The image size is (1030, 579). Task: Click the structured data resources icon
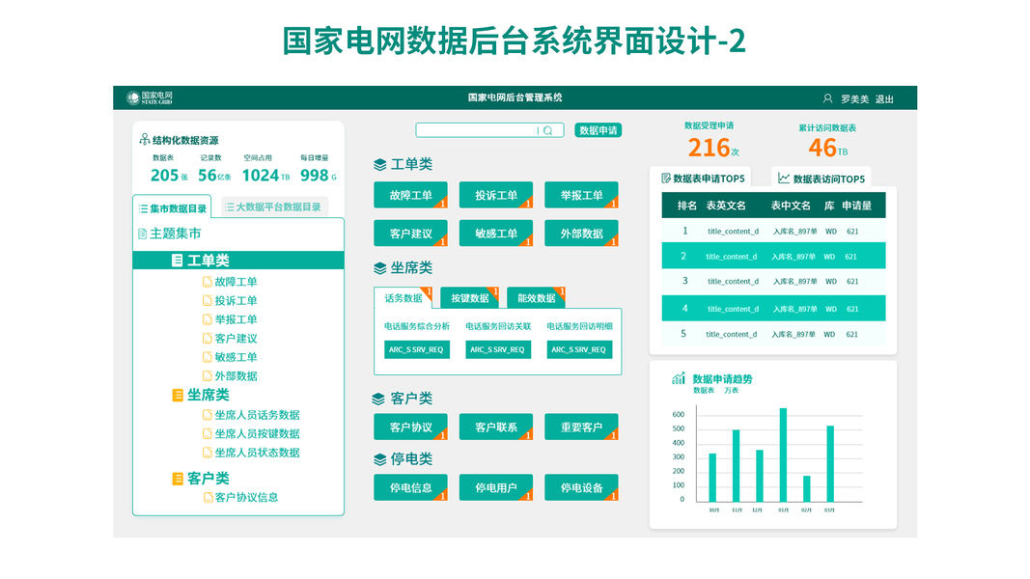coord(145,140)
